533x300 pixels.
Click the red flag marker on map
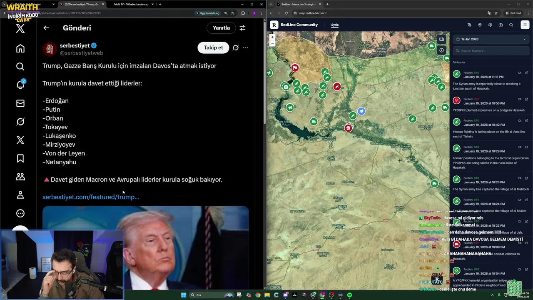(x=295, y=67)
